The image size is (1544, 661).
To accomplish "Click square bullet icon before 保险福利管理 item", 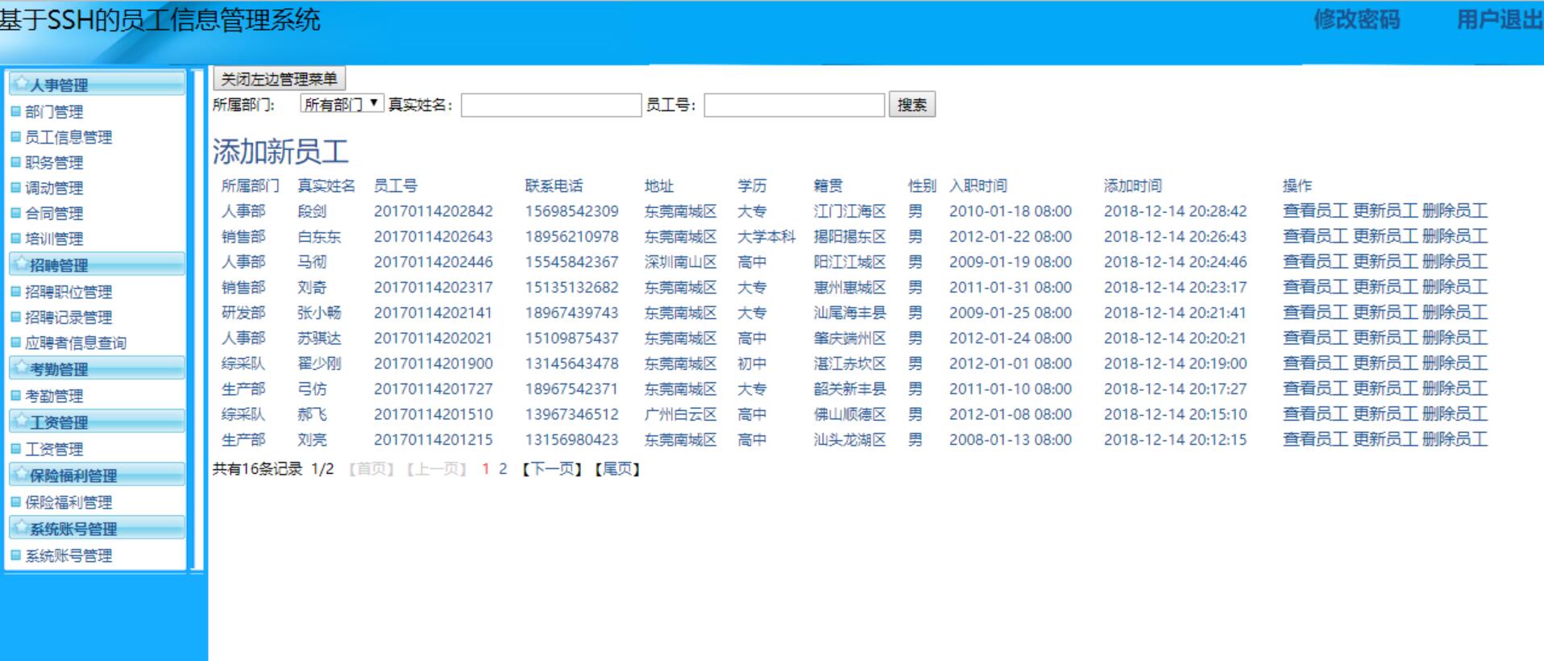I will click(x=16, y=502).
